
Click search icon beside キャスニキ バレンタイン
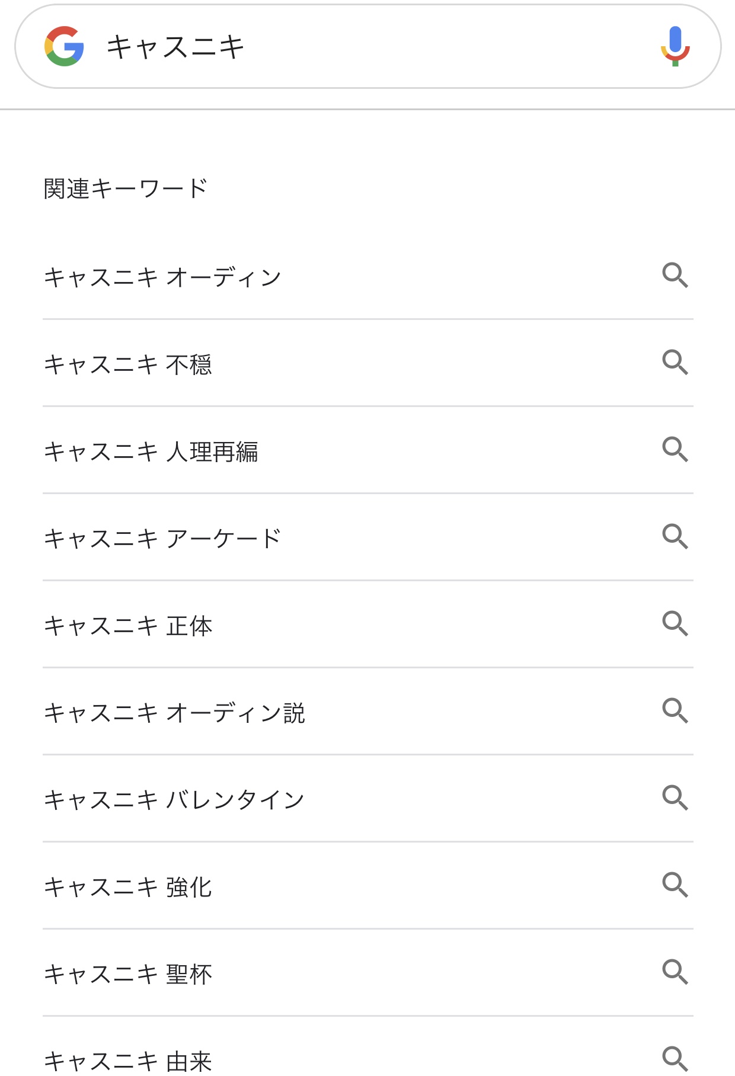[x=675, y=798]
